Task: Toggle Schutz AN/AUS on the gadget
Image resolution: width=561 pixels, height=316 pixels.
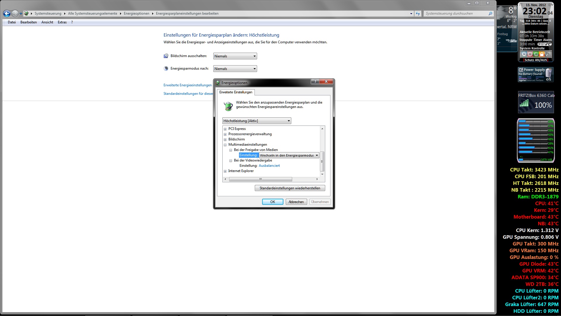Action: coord(536,60)
